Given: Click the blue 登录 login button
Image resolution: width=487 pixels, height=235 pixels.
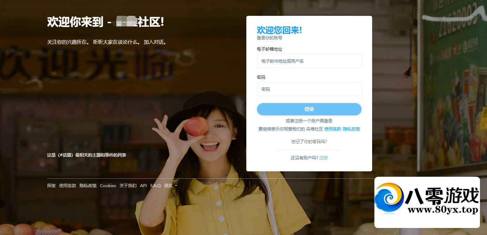Looking at the screenshot, I should click(309, 109).
